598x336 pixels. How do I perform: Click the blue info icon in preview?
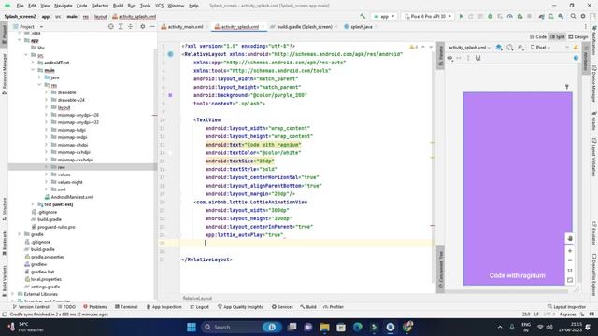[576, 58]
